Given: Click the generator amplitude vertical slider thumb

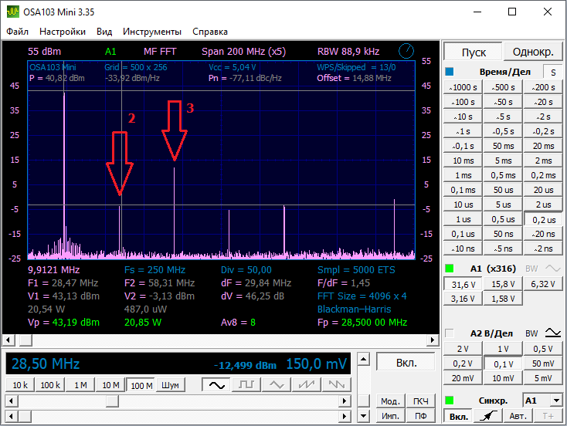Looking at the screenshot, I should pyautogui.click(x=363, y=401).
